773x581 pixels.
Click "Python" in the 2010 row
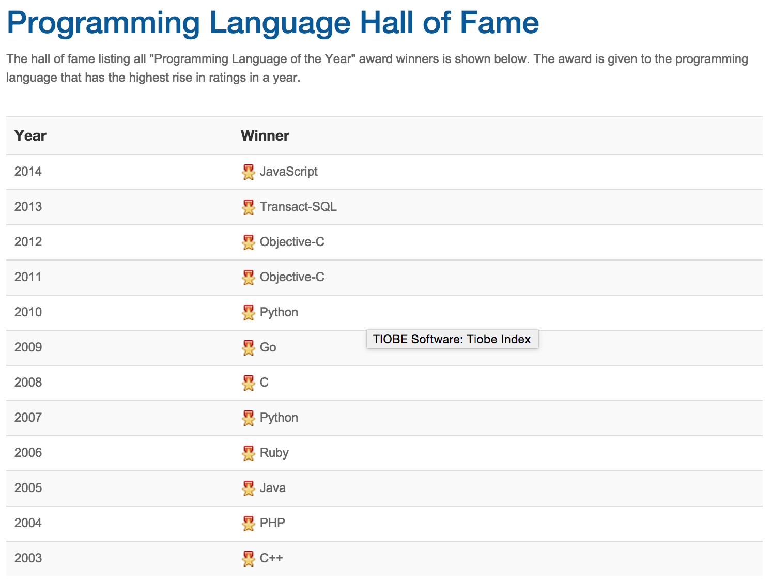[x=279, y=313]
